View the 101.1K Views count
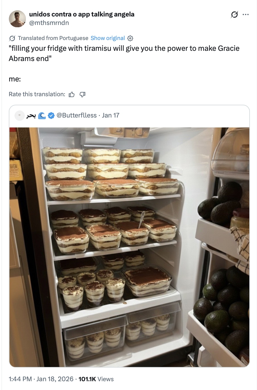Screen dimensions: 257x390 (96, 379)
